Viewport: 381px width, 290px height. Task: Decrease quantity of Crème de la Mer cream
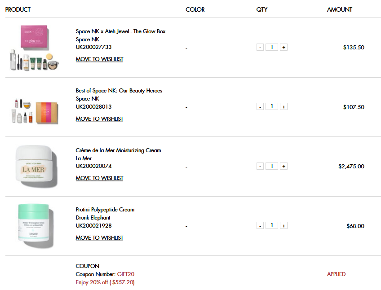pos(260,166)
